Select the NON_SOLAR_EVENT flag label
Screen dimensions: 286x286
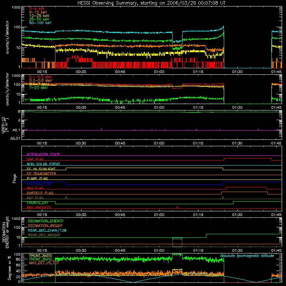[43, 164]
